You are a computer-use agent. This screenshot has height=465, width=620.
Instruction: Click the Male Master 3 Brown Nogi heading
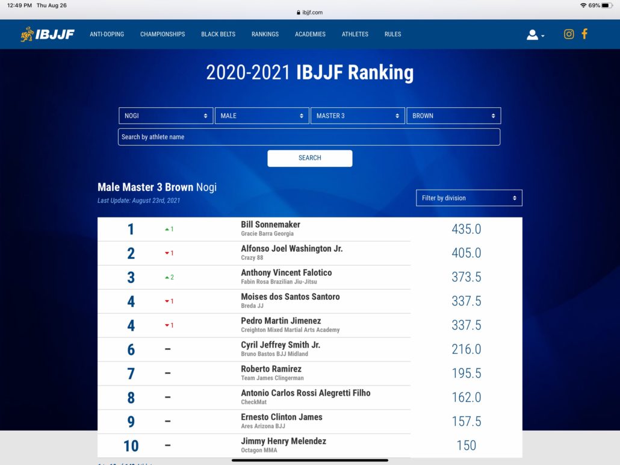point(157,187)
